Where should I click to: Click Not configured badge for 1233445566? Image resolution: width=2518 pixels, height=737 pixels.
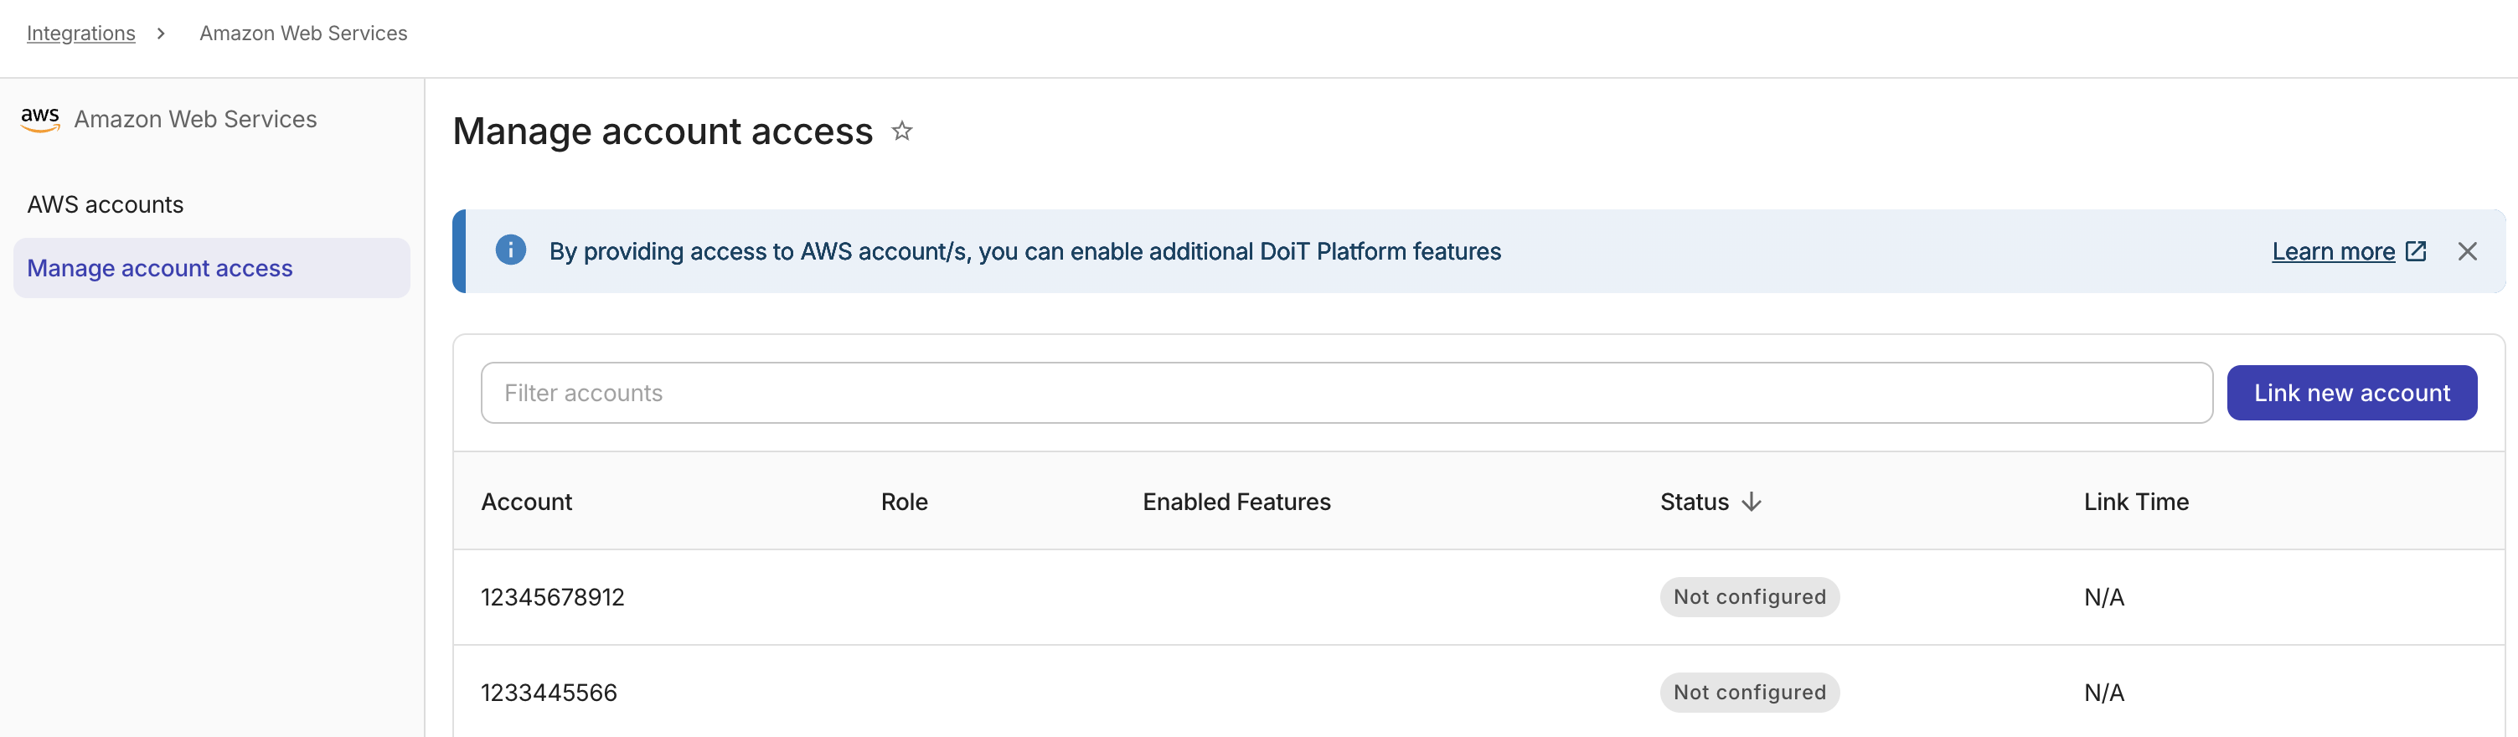click(x=1750, y=693)
